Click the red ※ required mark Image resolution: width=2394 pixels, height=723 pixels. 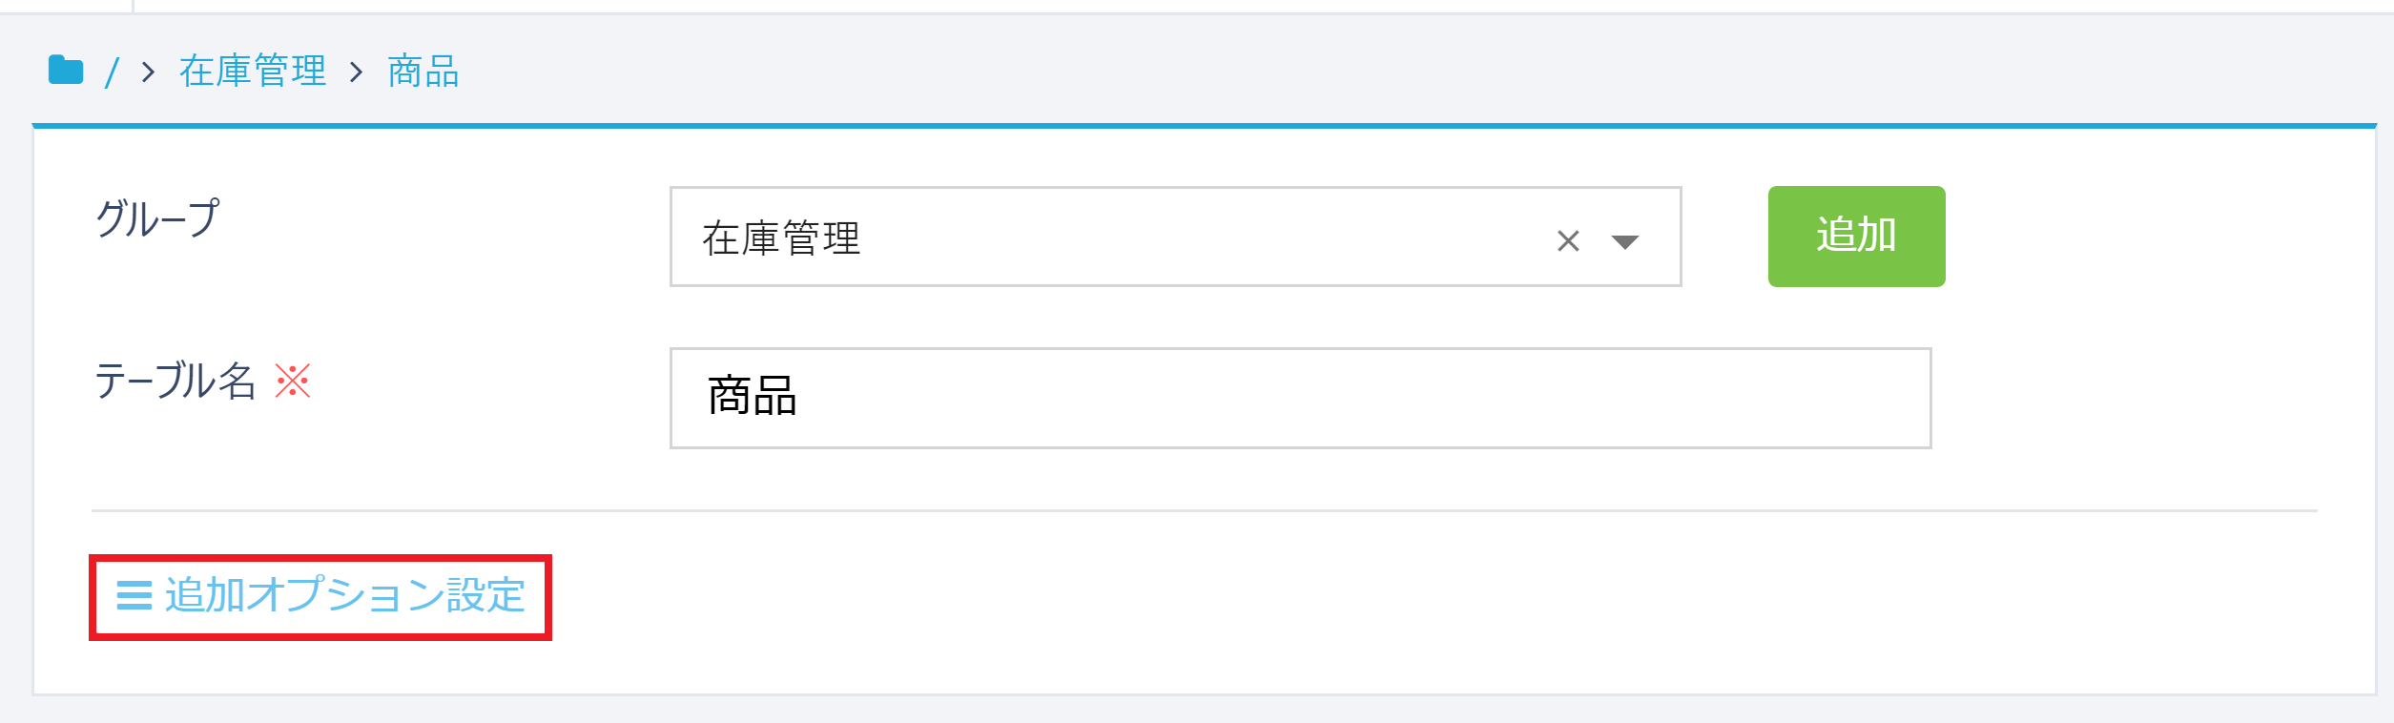[x=293, y=381]
